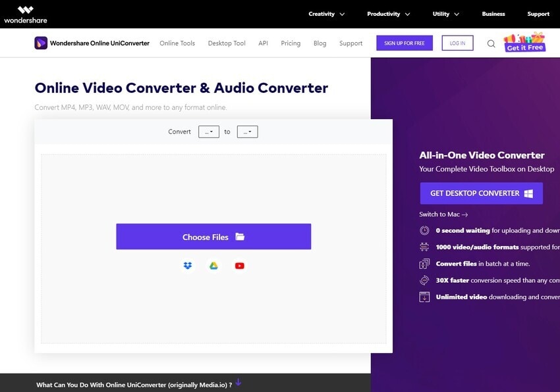Open Business in top bar
This screenshot has width=560, height=392.
493,14
